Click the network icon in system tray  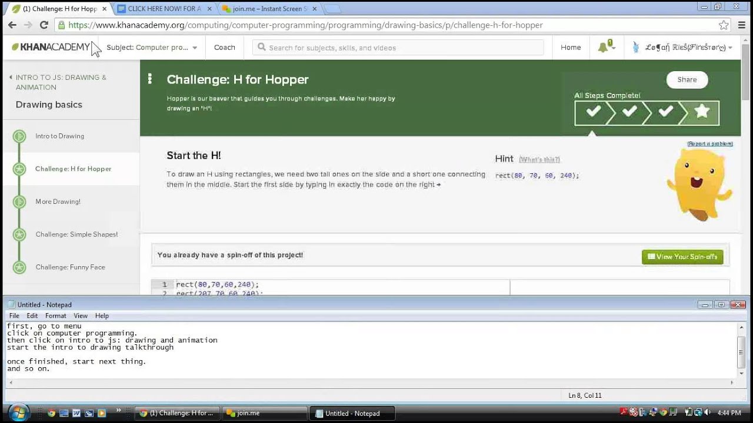[699, 413]
